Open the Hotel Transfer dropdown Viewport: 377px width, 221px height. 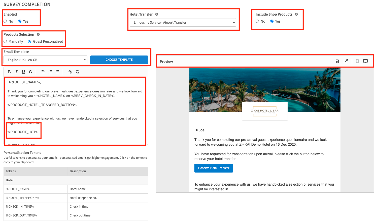(183, 22)
